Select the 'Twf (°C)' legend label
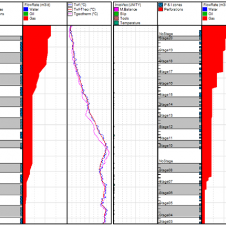 80,5
